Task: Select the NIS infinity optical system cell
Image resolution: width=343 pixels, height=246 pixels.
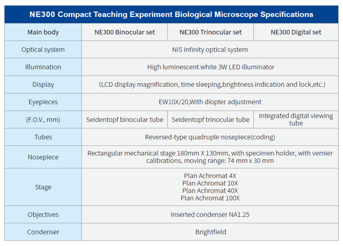Action: [210, 50]
